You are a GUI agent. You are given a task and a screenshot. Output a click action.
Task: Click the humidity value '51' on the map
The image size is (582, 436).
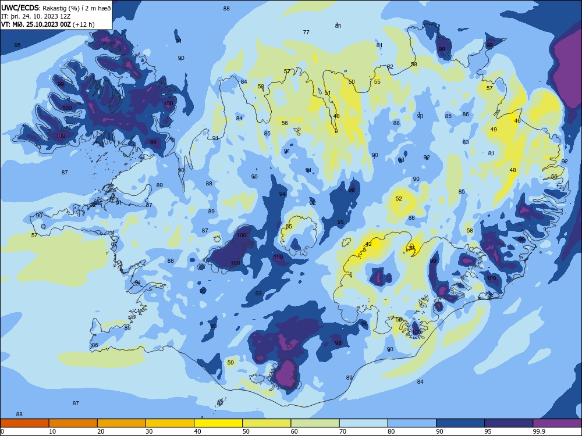click(327, 92)
